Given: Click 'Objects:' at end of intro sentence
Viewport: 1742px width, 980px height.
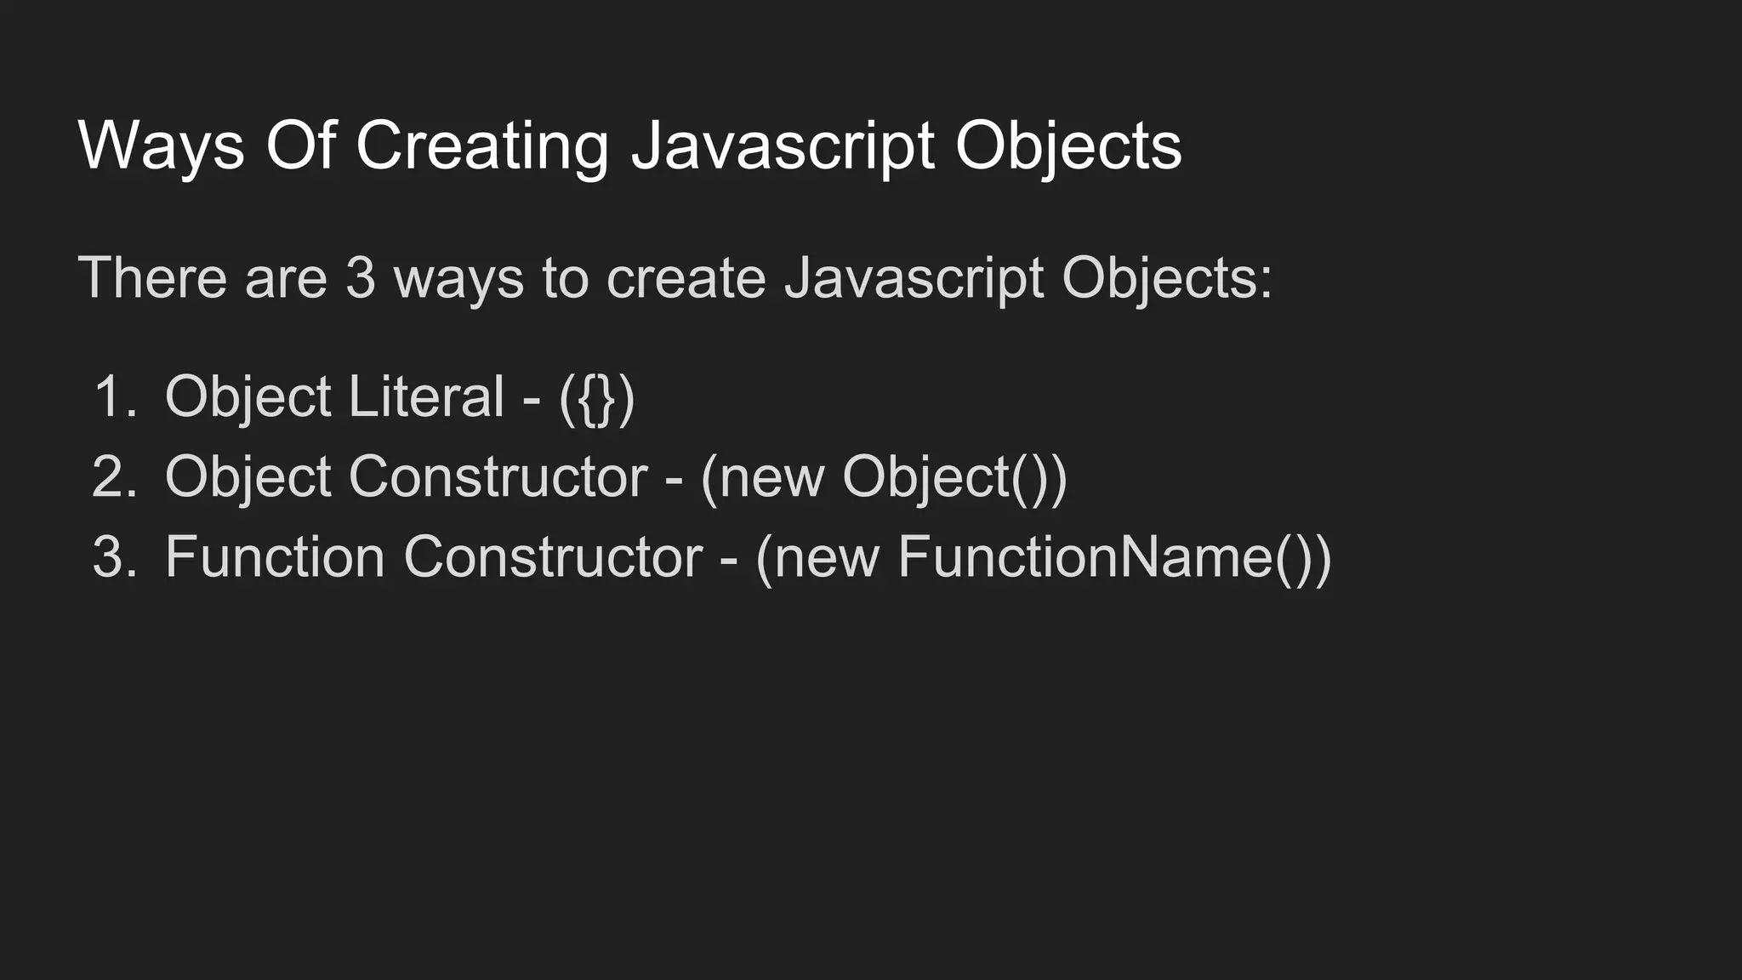Looking at the screenshot, I should click(x=1167, y=279).
